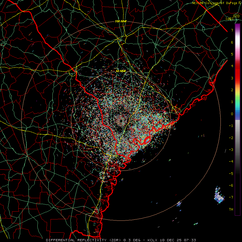Click the "0" value on the color scale
The width and height of the screenshot is (242, 242).
tap(232, 114)
